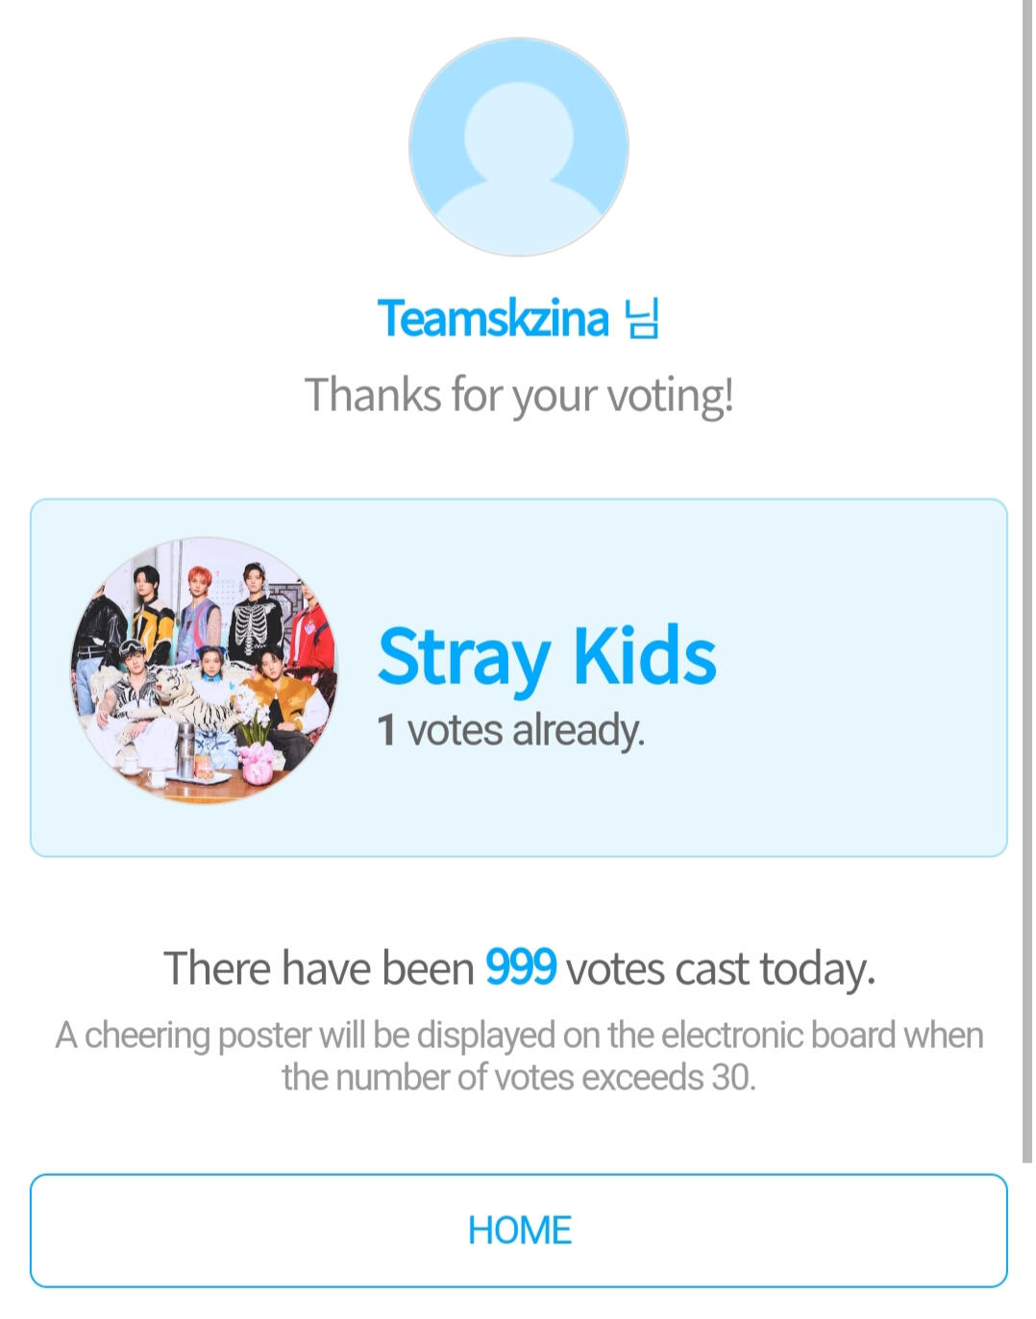This screenshot has height=1319, width=1036.
Task: Tap the HOME button
Action: (x=519, y=1230)
